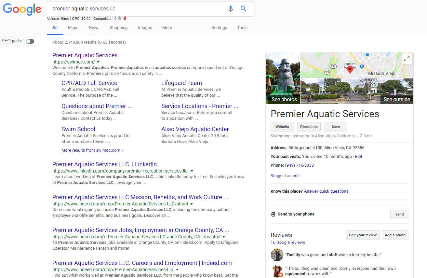Open the See photos thumbnail
This screenshot has width=427, height=278.
click(283, 78)
